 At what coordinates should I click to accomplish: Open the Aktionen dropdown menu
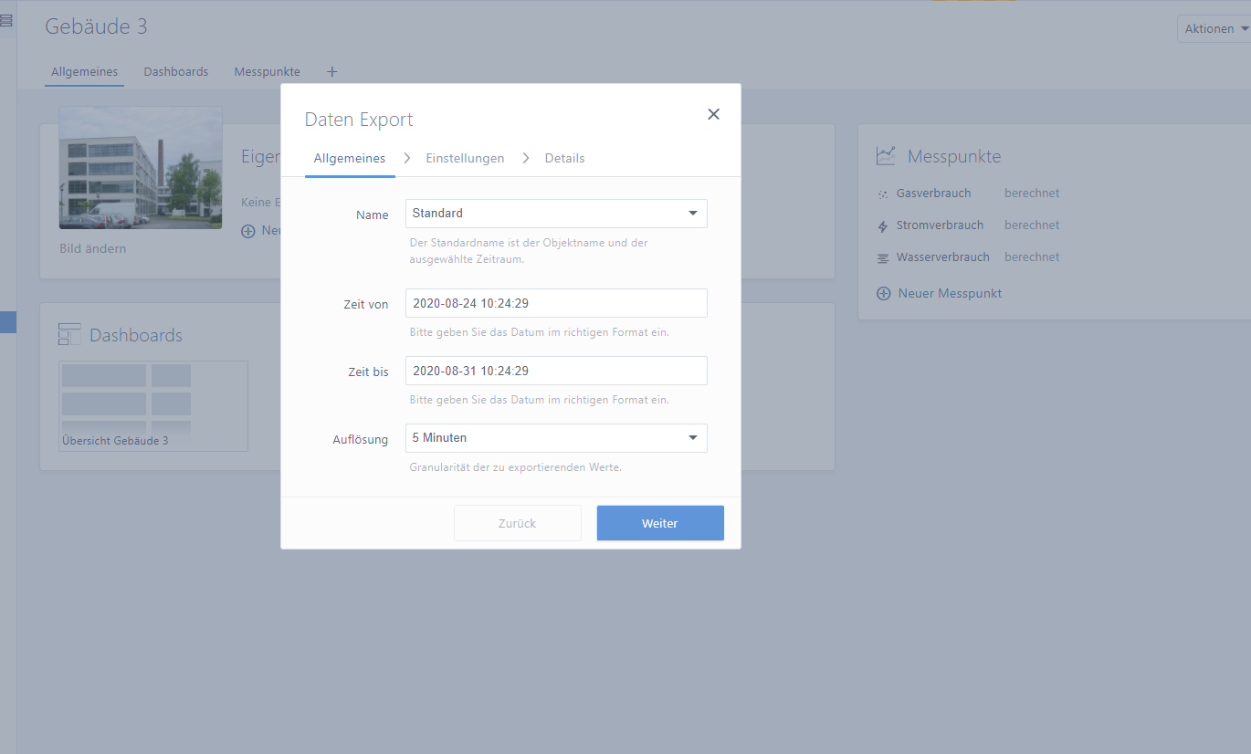click(1215, 29)
